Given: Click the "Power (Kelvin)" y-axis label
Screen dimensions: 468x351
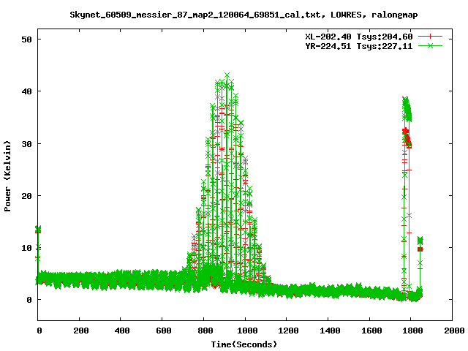Looking at the screenshot, I should point(7,176).
